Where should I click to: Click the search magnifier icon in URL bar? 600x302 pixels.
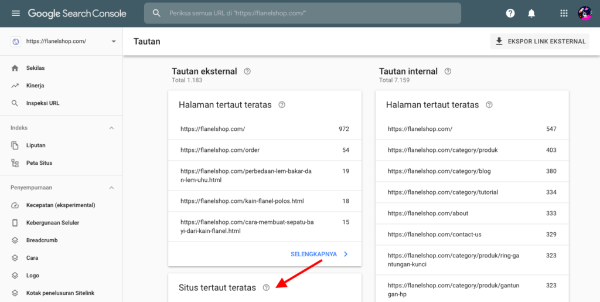pyautogui.click(x=156, y=13)
